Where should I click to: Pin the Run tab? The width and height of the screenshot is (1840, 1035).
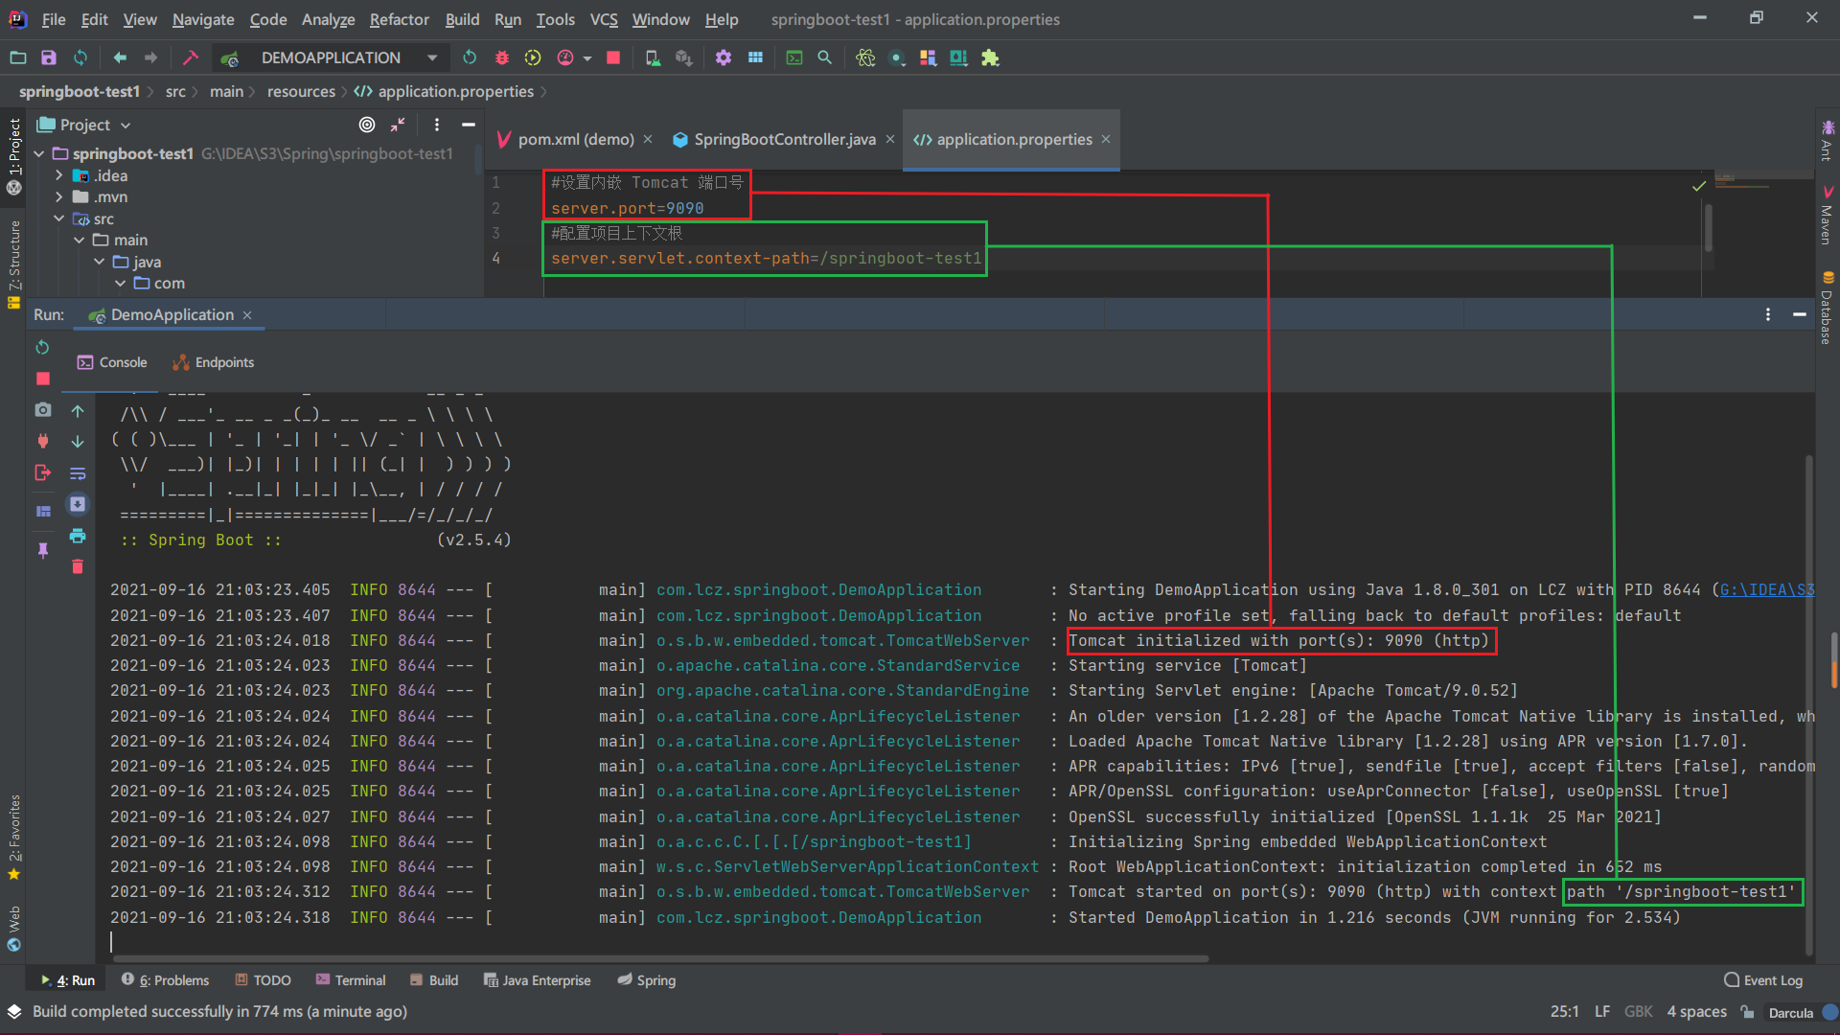[x=43, y=550]
